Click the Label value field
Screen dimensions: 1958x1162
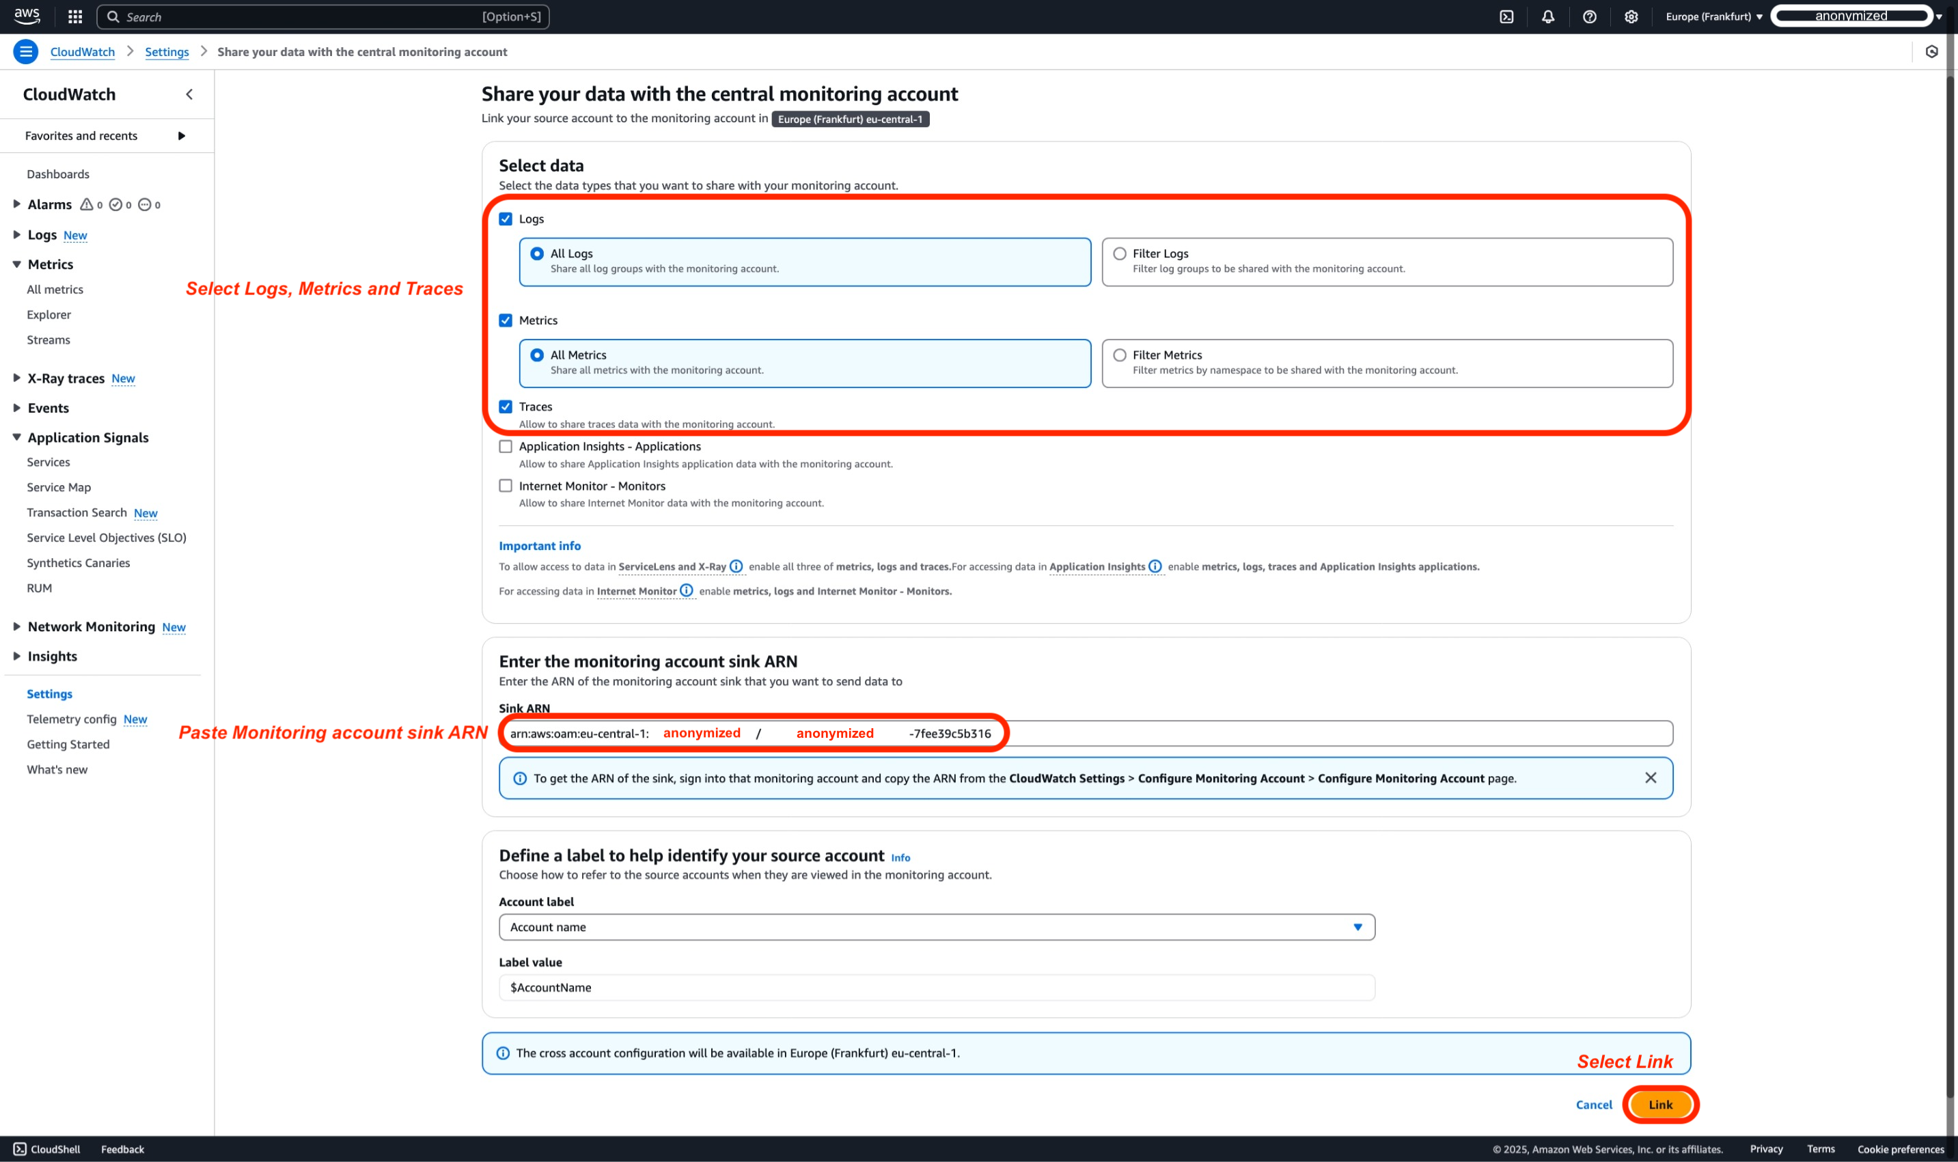coord(937,987)
